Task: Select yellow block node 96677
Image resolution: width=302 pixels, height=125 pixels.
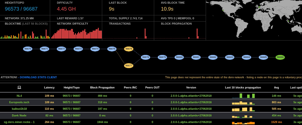Action: [x=129, y=66]
